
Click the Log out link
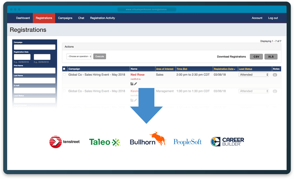coord(273,18)
